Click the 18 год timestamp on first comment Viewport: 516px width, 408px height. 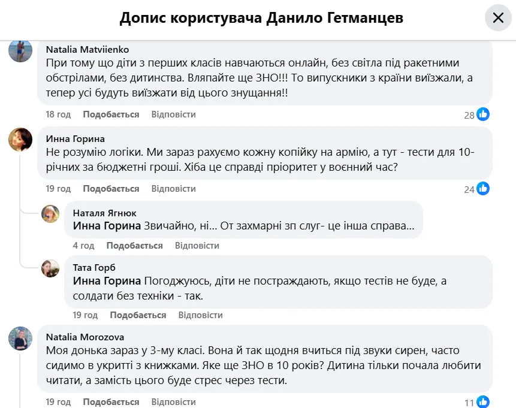58,114
